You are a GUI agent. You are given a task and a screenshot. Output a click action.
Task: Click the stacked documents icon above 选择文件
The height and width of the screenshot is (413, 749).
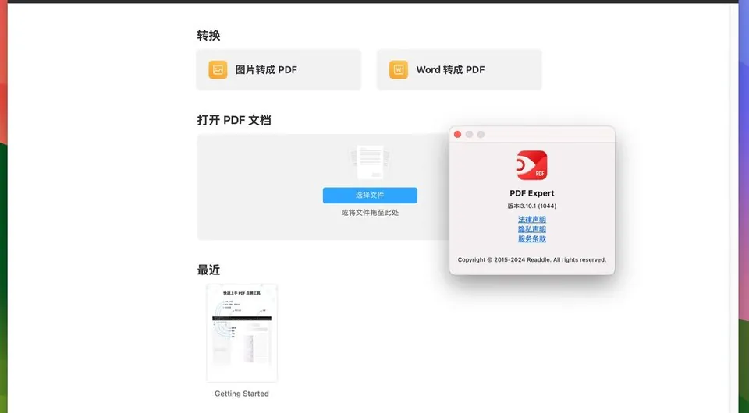[370, 161]
